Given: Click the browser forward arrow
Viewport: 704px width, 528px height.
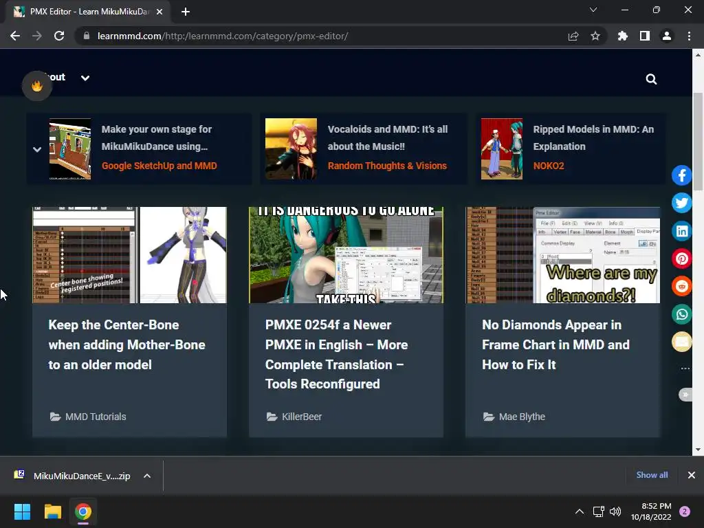Looking at the screenshot, I should (x=37, y=36).
